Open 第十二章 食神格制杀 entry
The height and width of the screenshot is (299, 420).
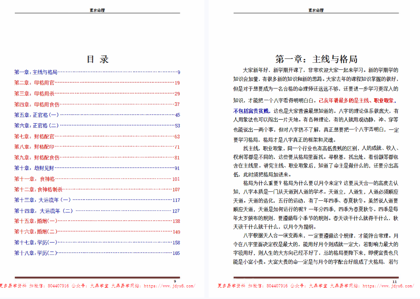pyautogui.click(x=38, y=189)
